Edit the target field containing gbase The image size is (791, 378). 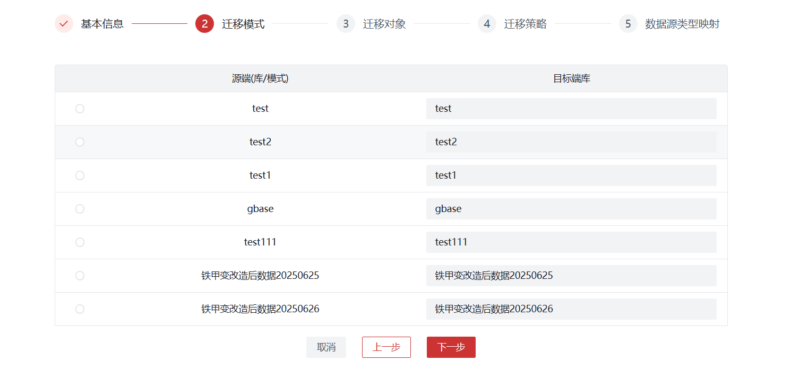(571, 209)
